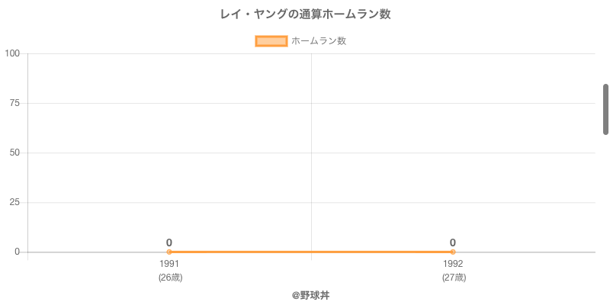Click the 0 y-axis tick label
This screenshot has height=305, width=610.
pos(17,252)
